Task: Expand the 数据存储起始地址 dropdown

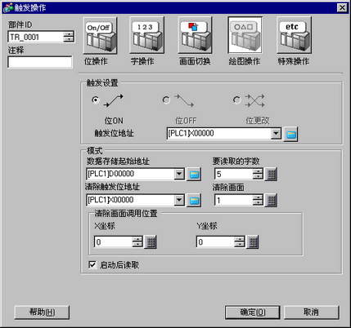Action: pyautogui.click(x=179, y=174)
